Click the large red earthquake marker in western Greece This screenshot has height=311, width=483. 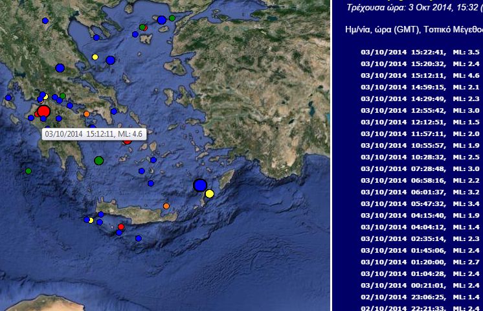43,111
